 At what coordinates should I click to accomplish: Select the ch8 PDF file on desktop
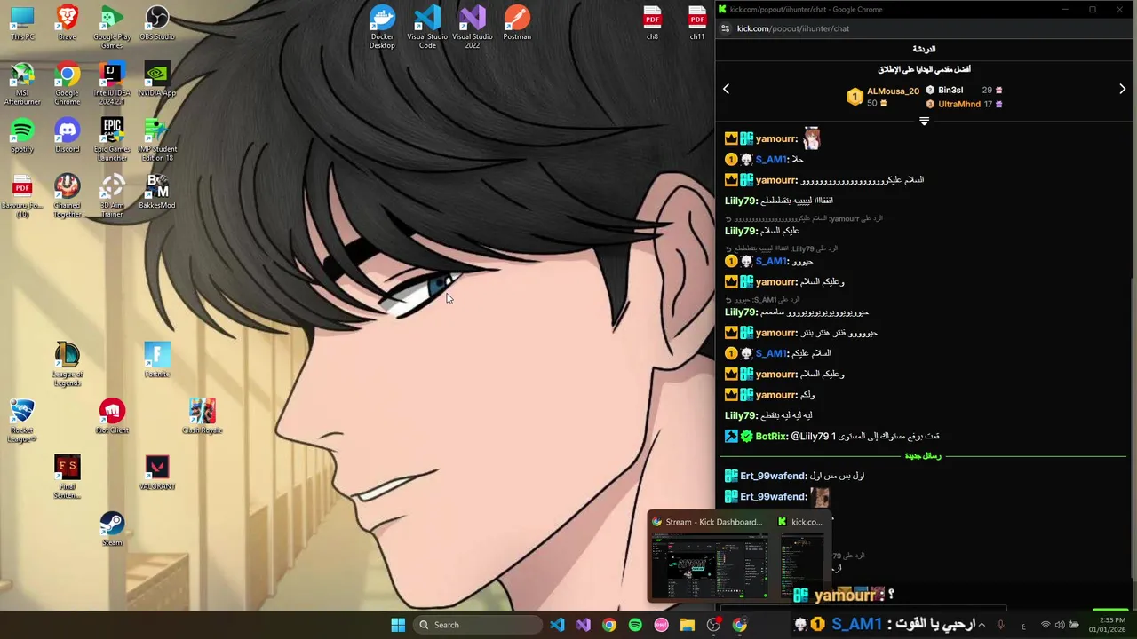[x=652, y=23]
